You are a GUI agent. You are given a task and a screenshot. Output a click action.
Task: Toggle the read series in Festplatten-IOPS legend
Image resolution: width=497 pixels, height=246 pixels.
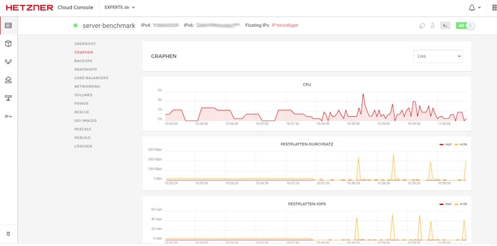point(445,204)
